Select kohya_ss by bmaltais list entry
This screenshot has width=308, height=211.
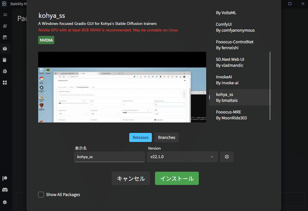240,97
